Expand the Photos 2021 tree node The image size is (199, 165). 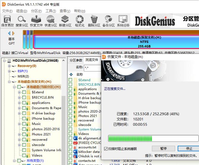click(x=19, y=134)
